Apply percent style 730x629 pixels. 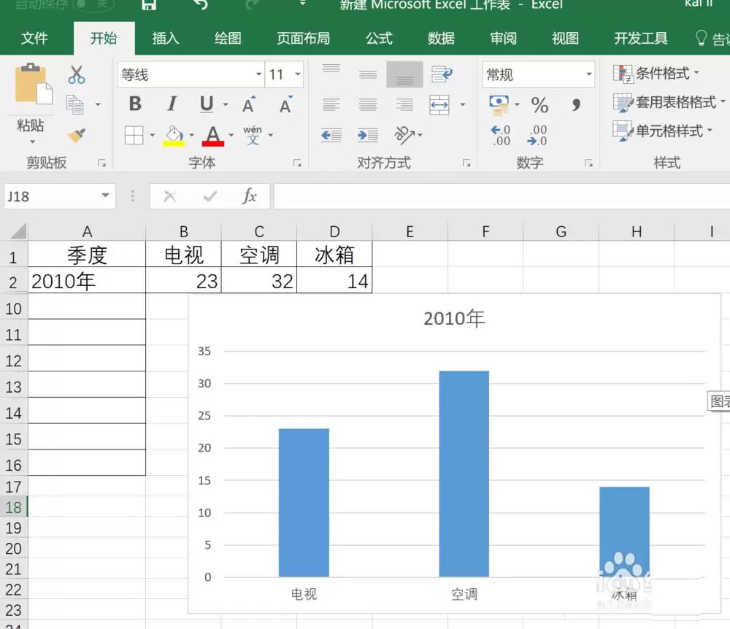point(539,105)
